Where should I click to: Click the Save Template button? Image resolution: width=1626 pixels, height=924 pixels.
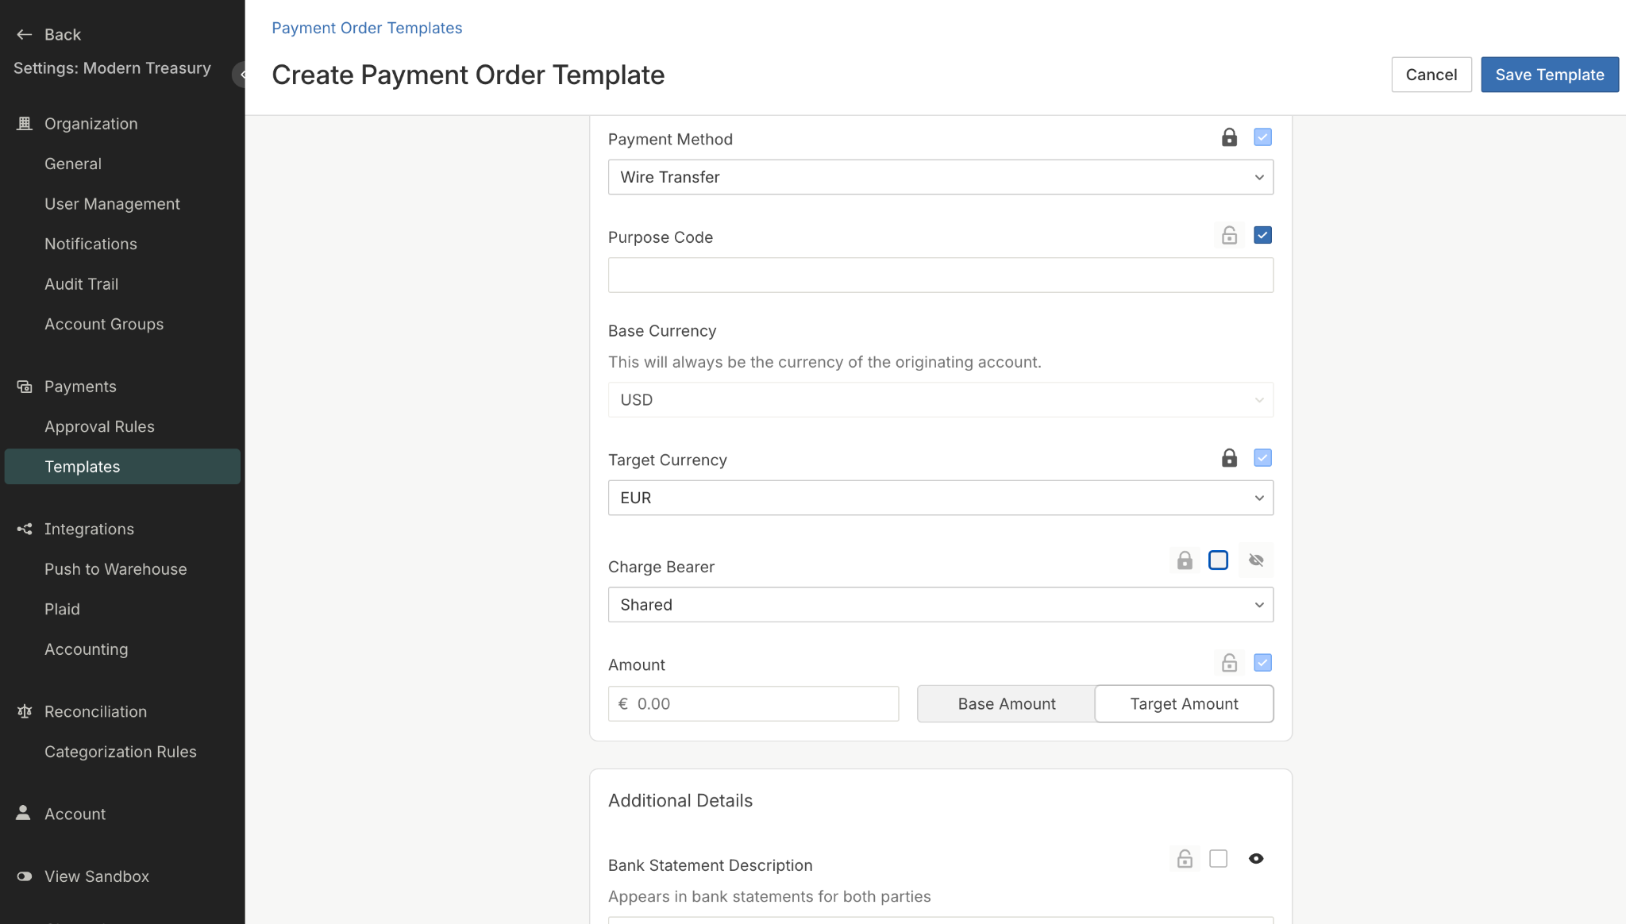[x=1549, y=75]
